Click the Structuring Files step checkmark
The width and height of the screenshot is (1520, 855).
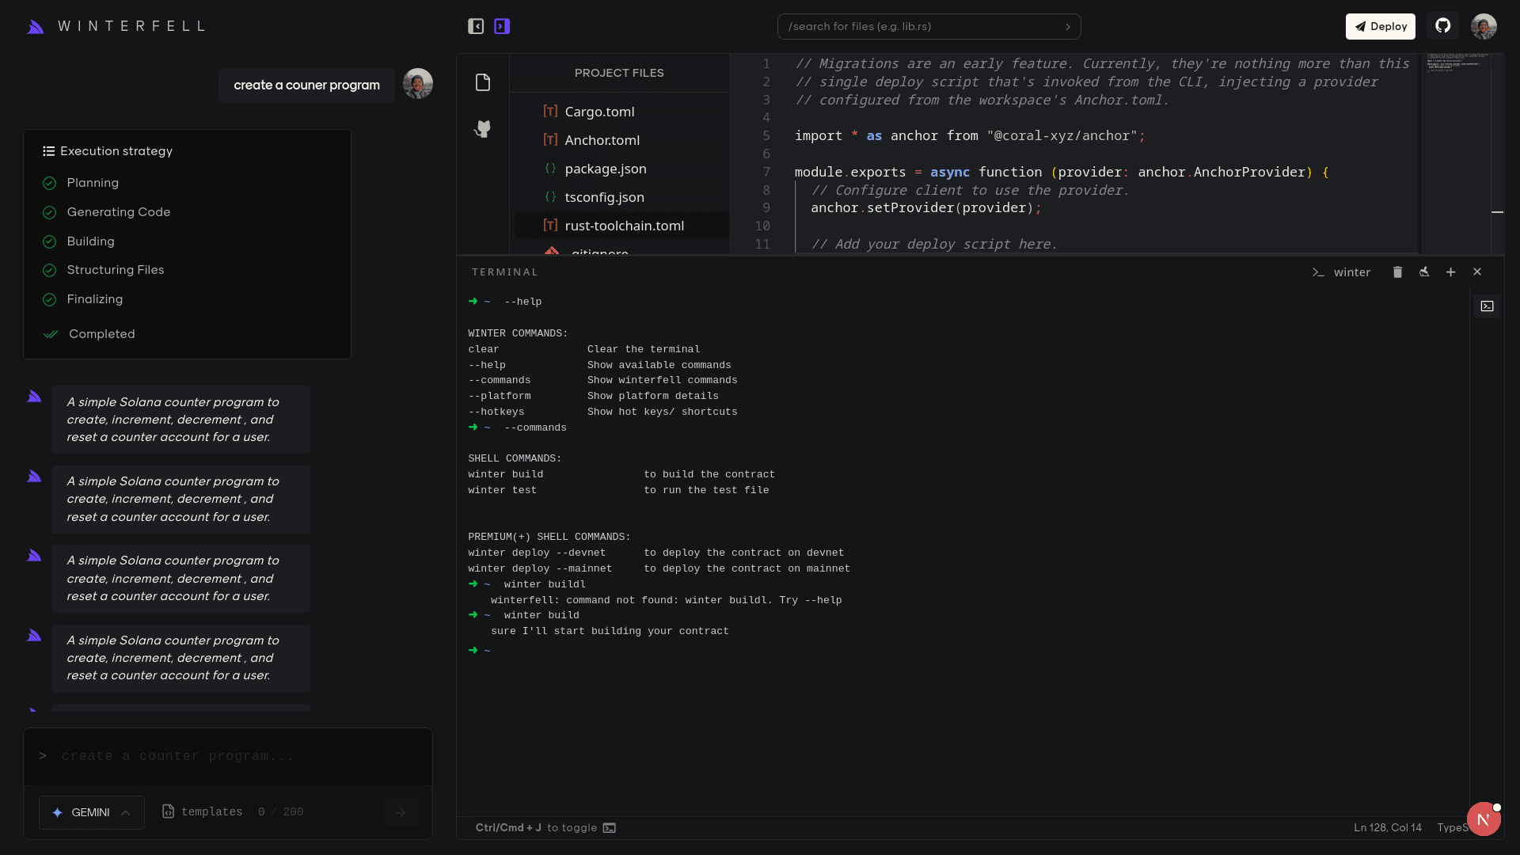[49, 271]
